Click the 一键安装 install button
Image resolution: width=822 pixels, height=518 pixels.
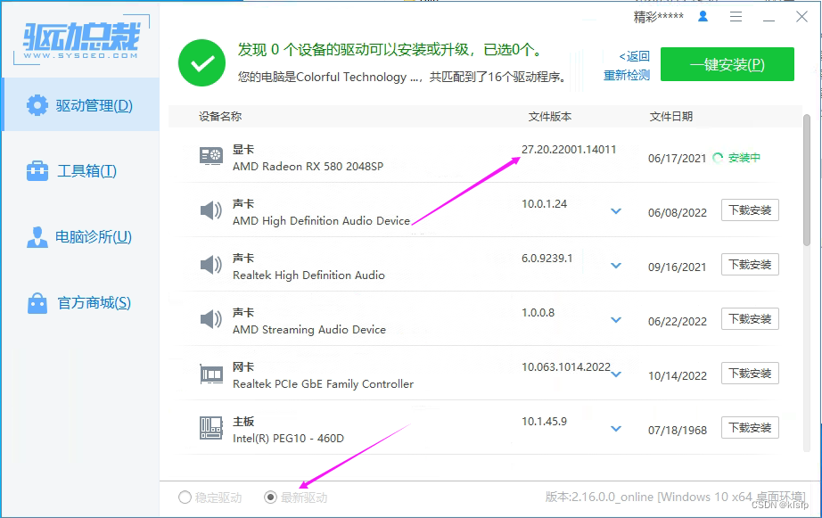(727, 64)
